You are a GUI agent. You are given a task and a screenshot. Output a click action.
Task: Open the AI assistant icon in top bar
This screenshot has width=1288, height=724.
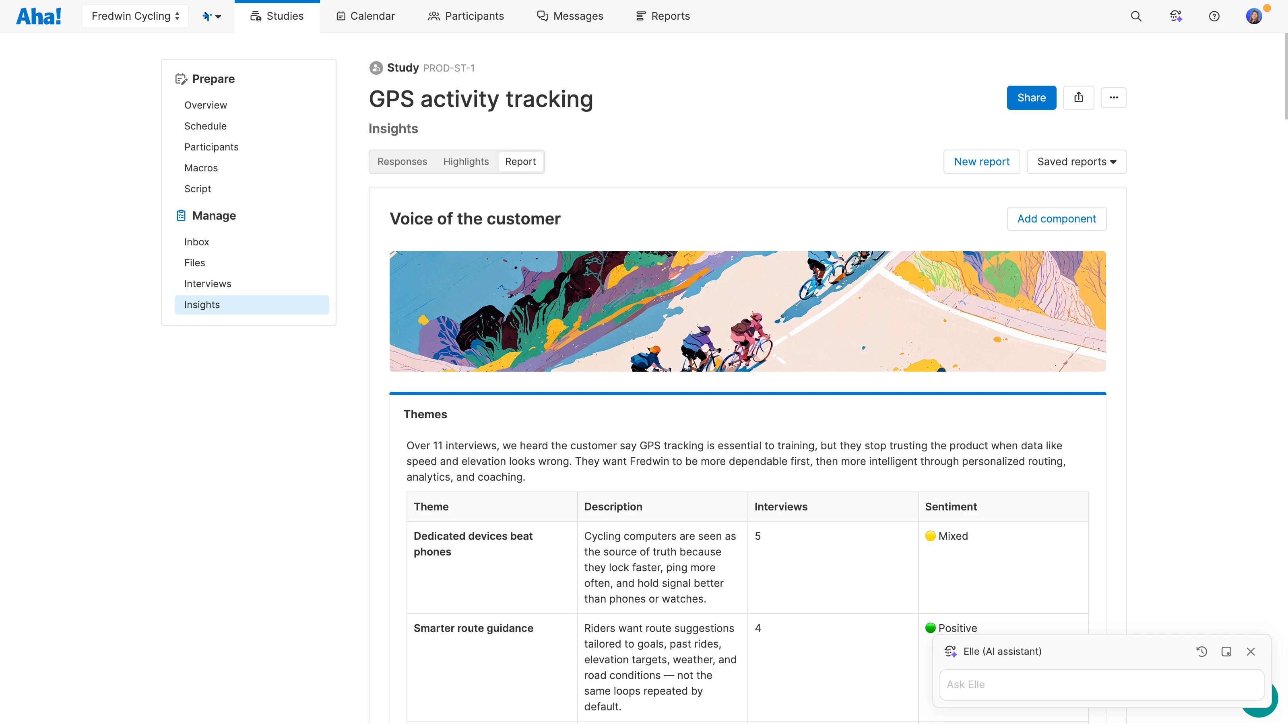[x=1175, y=16]
